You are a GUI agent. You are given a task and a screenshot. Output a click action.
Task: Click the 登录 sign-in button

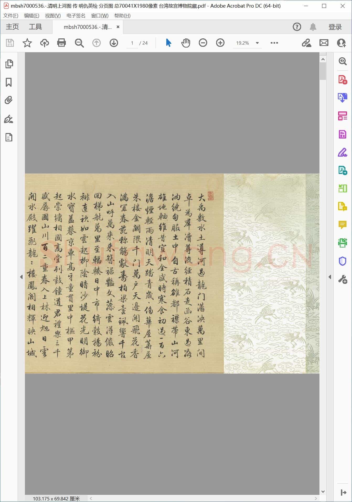click(x=335, y=27)
